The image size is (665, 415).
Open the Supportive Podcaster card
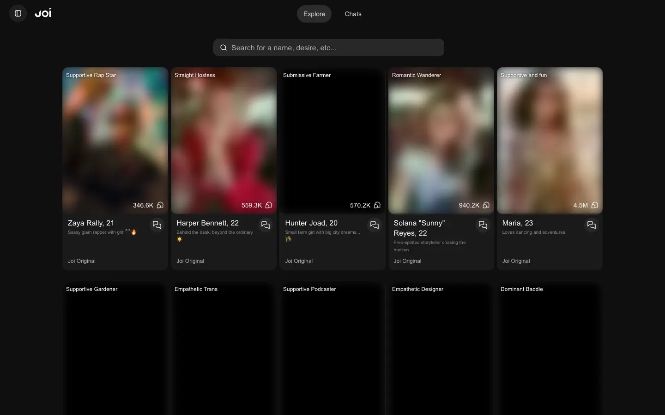332,350
